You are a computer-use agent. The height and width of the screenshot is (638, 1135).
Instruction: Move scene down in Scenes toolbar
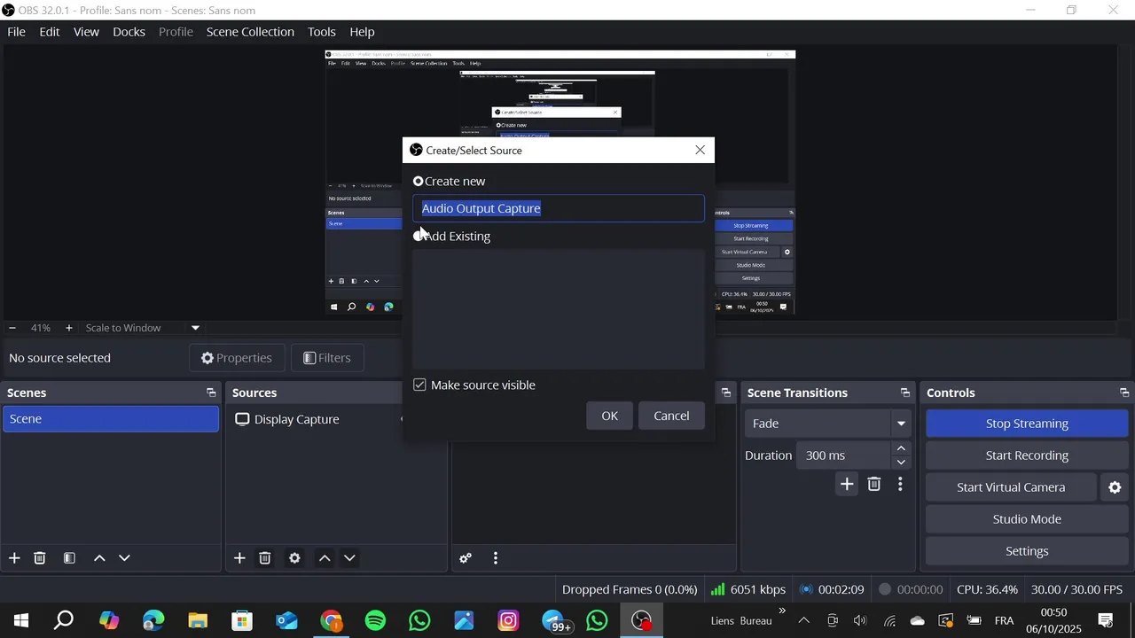pos(124,558)
